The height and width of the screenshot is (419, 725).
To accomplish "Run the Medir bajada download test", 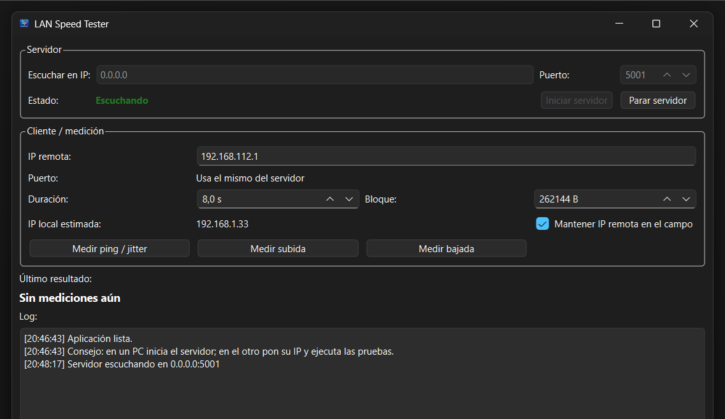I will click(x=446, y=249).
